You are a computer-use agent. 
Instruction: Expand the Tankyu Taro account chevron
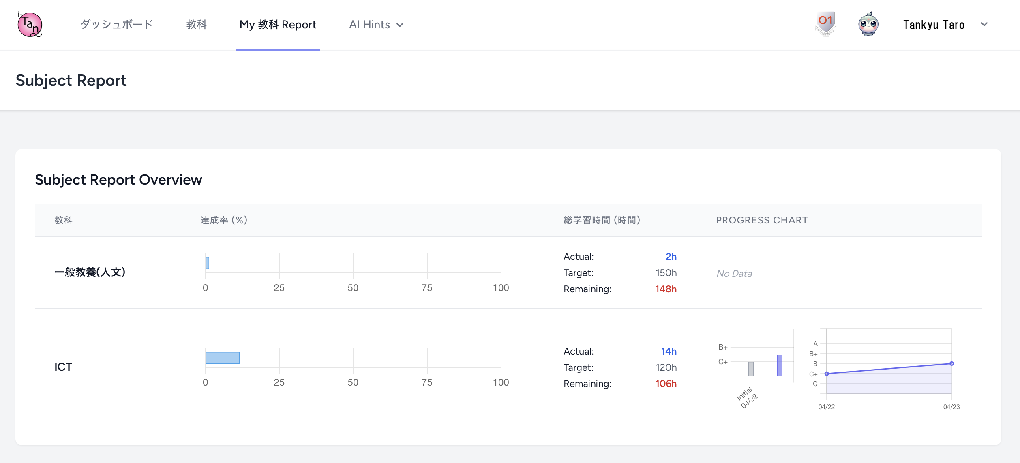984,25
